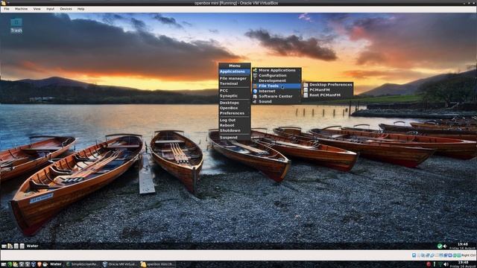Click the guest panel volume speaker icon
This screenshot has width=477, height=268.
coord(445,246)
